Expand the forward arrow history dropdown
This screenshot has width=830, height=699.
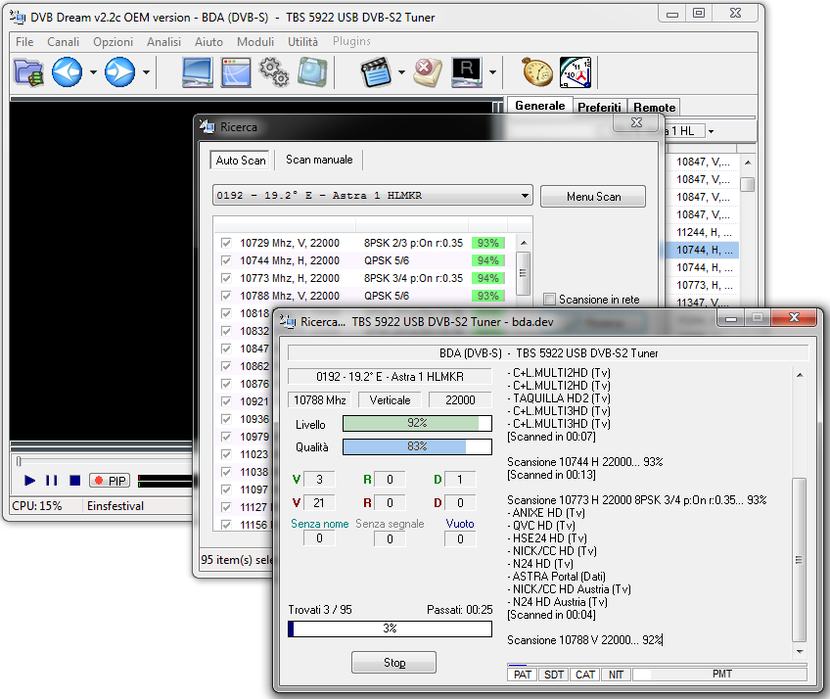pyautogui.click(x=146, y=72)
